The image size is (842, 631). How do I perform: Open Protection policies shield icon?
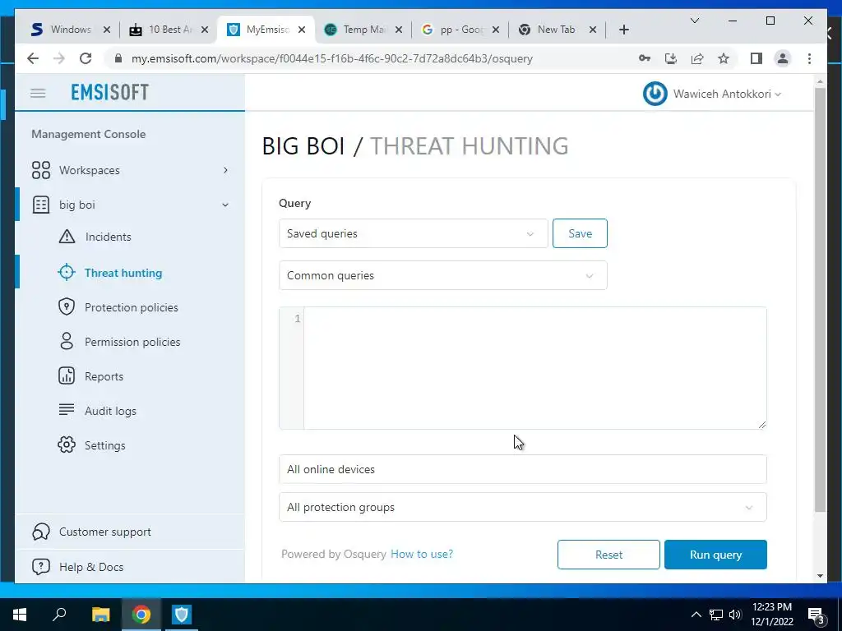pyautogui.click(x=67, y=307)
